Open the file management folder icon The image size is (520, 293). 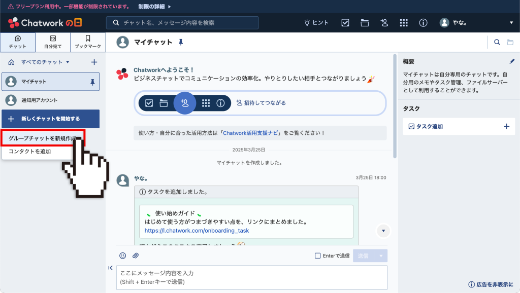[365, 23]
